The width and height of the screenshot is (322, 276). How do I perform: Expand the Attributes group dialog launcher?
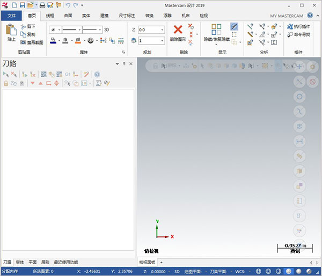pos(123,52)
